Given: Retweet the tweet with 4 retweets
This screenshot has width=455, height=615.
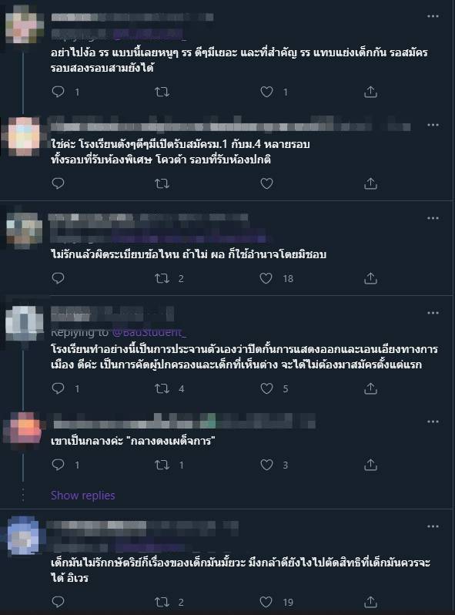Looking at the screenshot, I should (x=162, y=388).
